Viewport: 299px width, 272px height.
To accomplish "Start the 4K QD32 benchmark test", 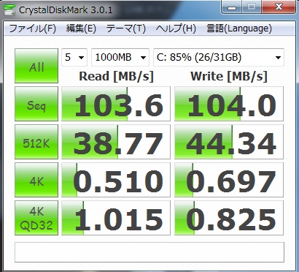I will point(36,218).
